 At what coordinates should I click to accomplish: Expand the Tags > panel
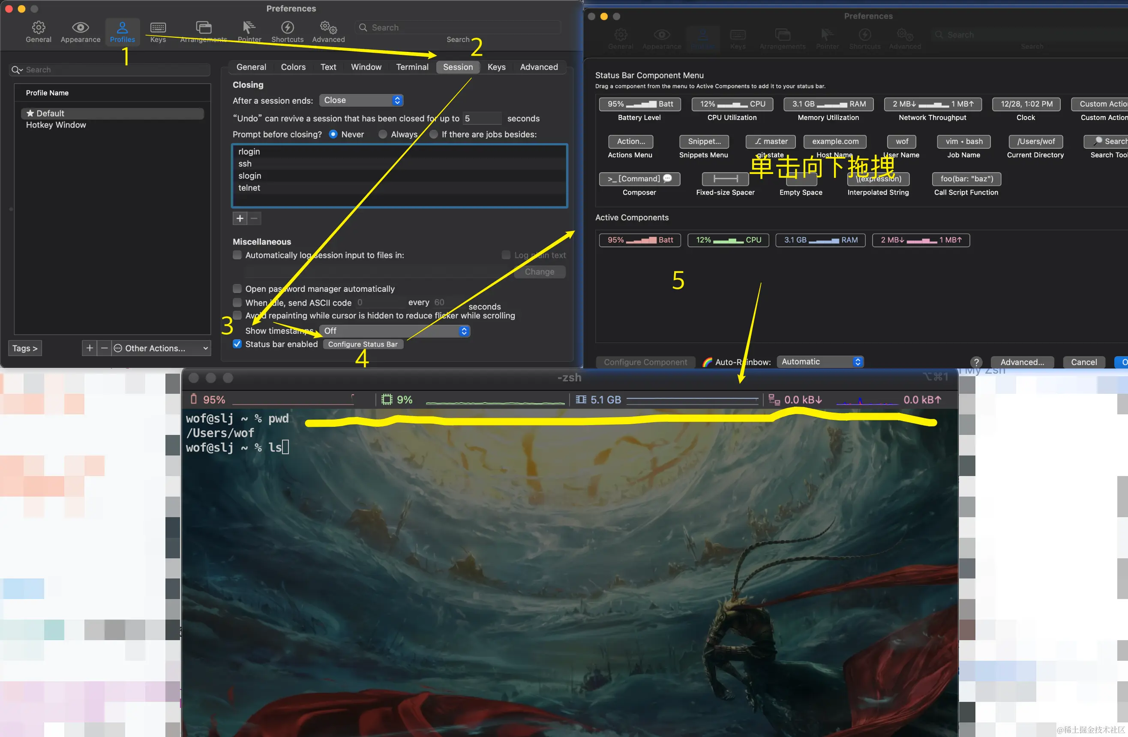point(25,348)
